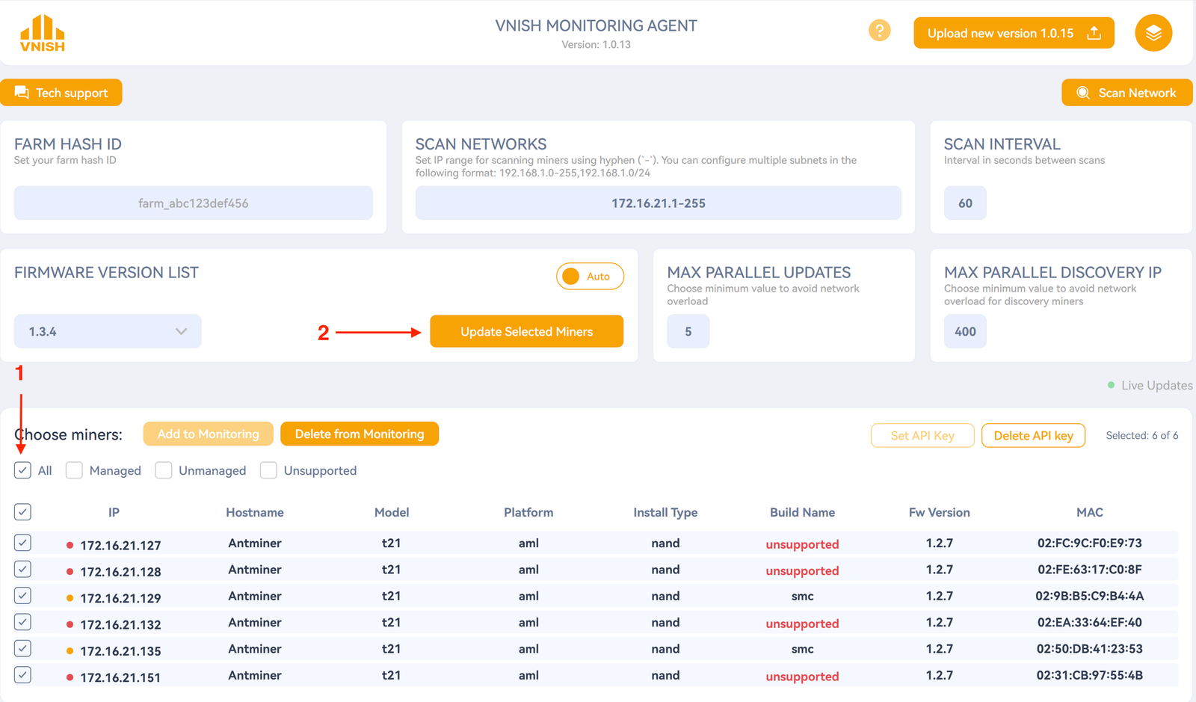1196x702 pixels.
Task: Uncheck miner 172.16.21.132 row checkbox
Action: 22,622
